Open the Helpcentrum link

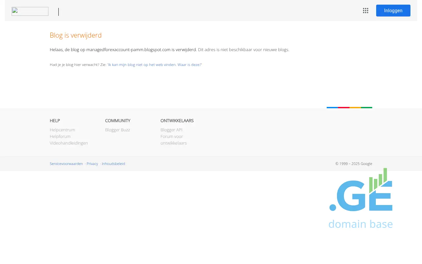point(62,130)
